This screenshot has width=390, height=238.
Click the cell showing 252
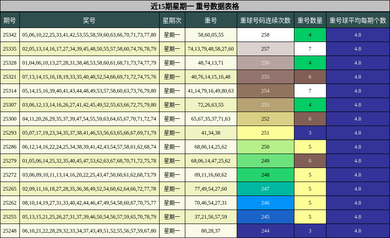click(266, 119)
